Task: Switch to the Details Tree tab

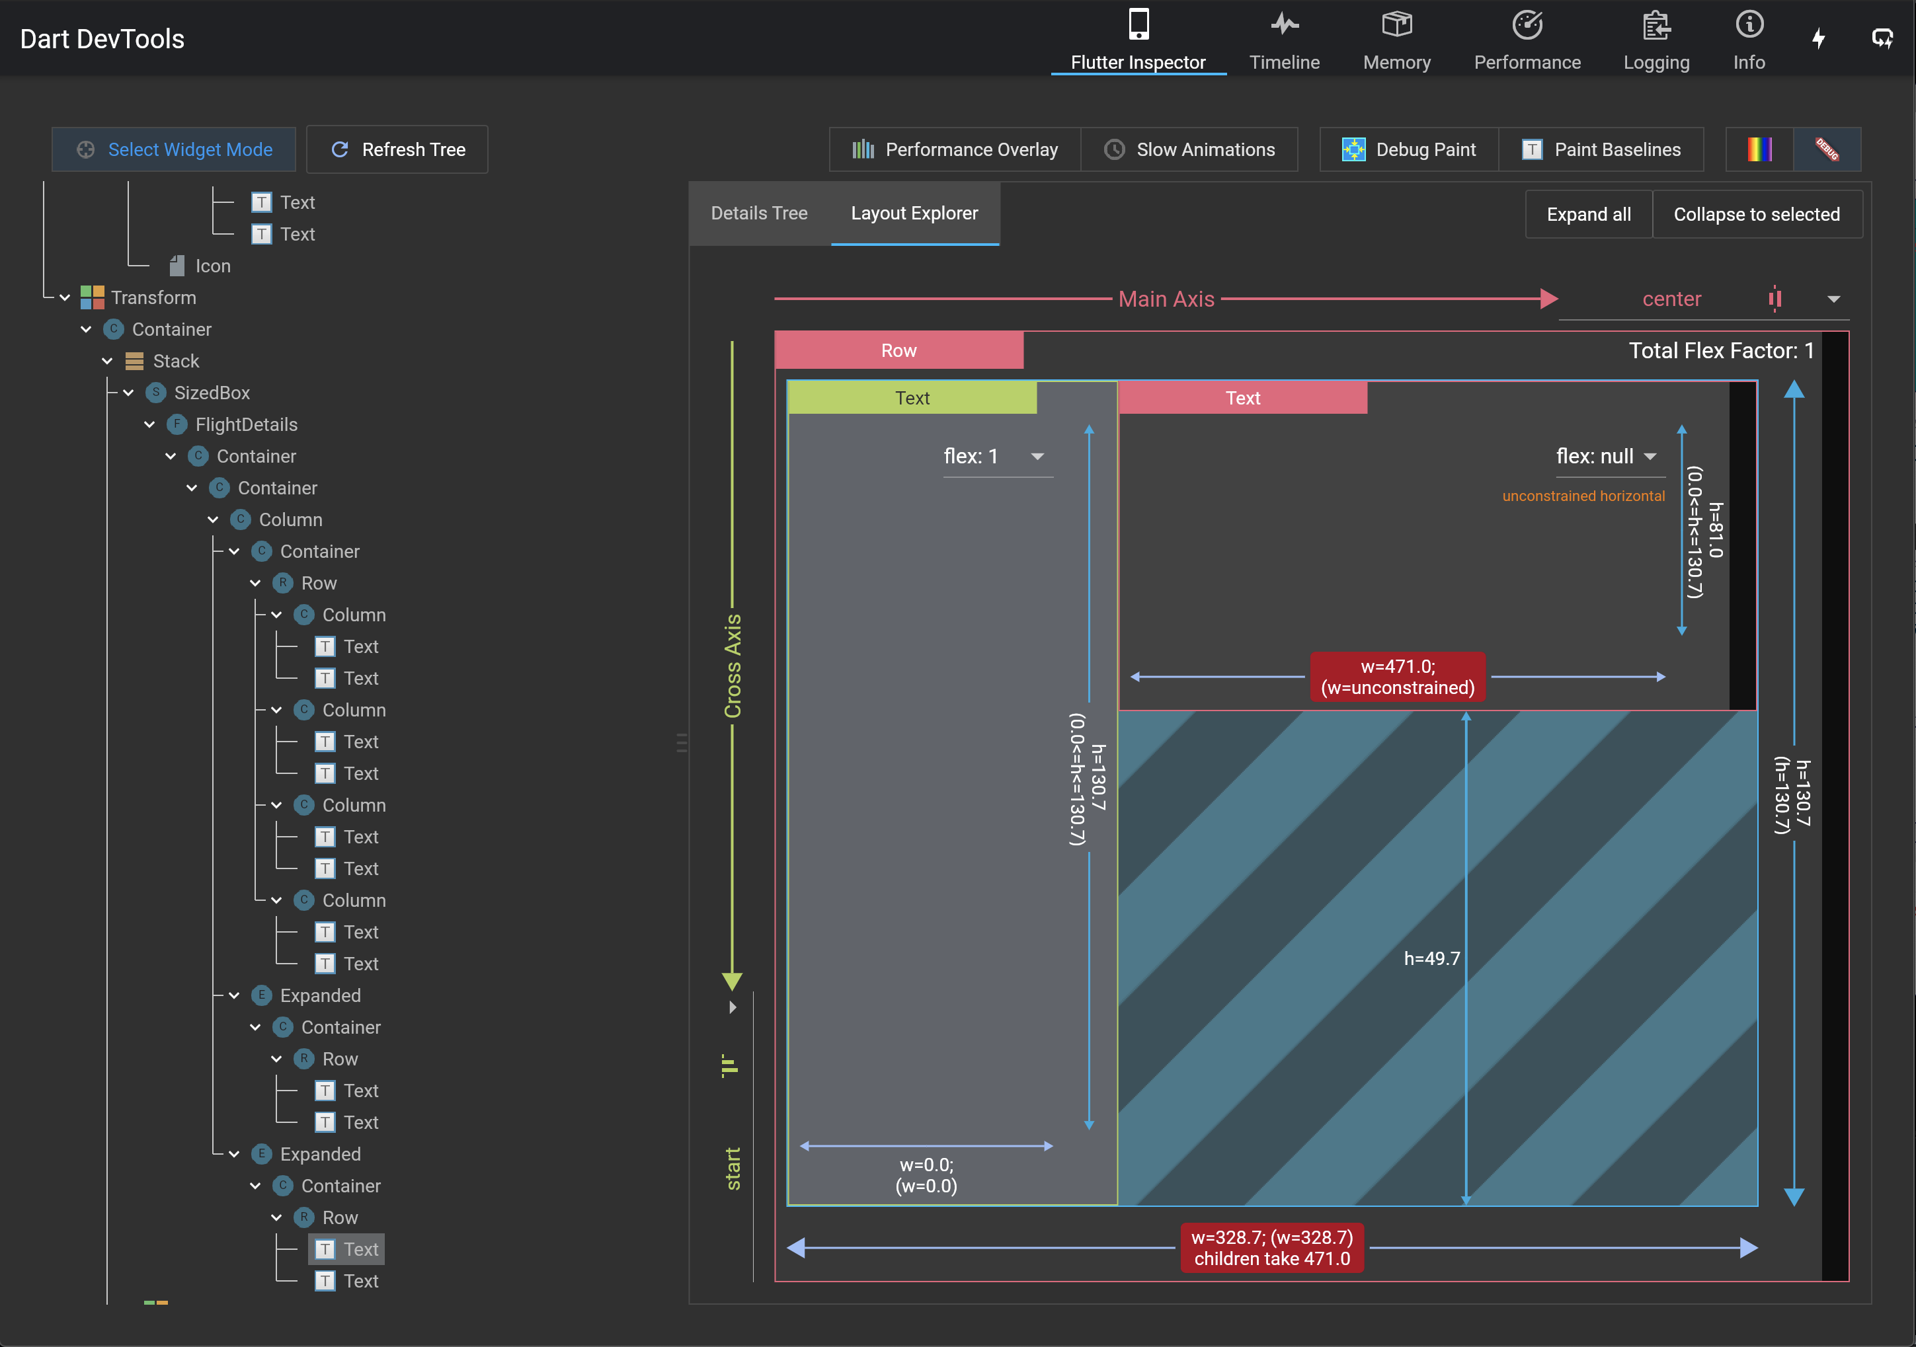Action: [758, 213]
